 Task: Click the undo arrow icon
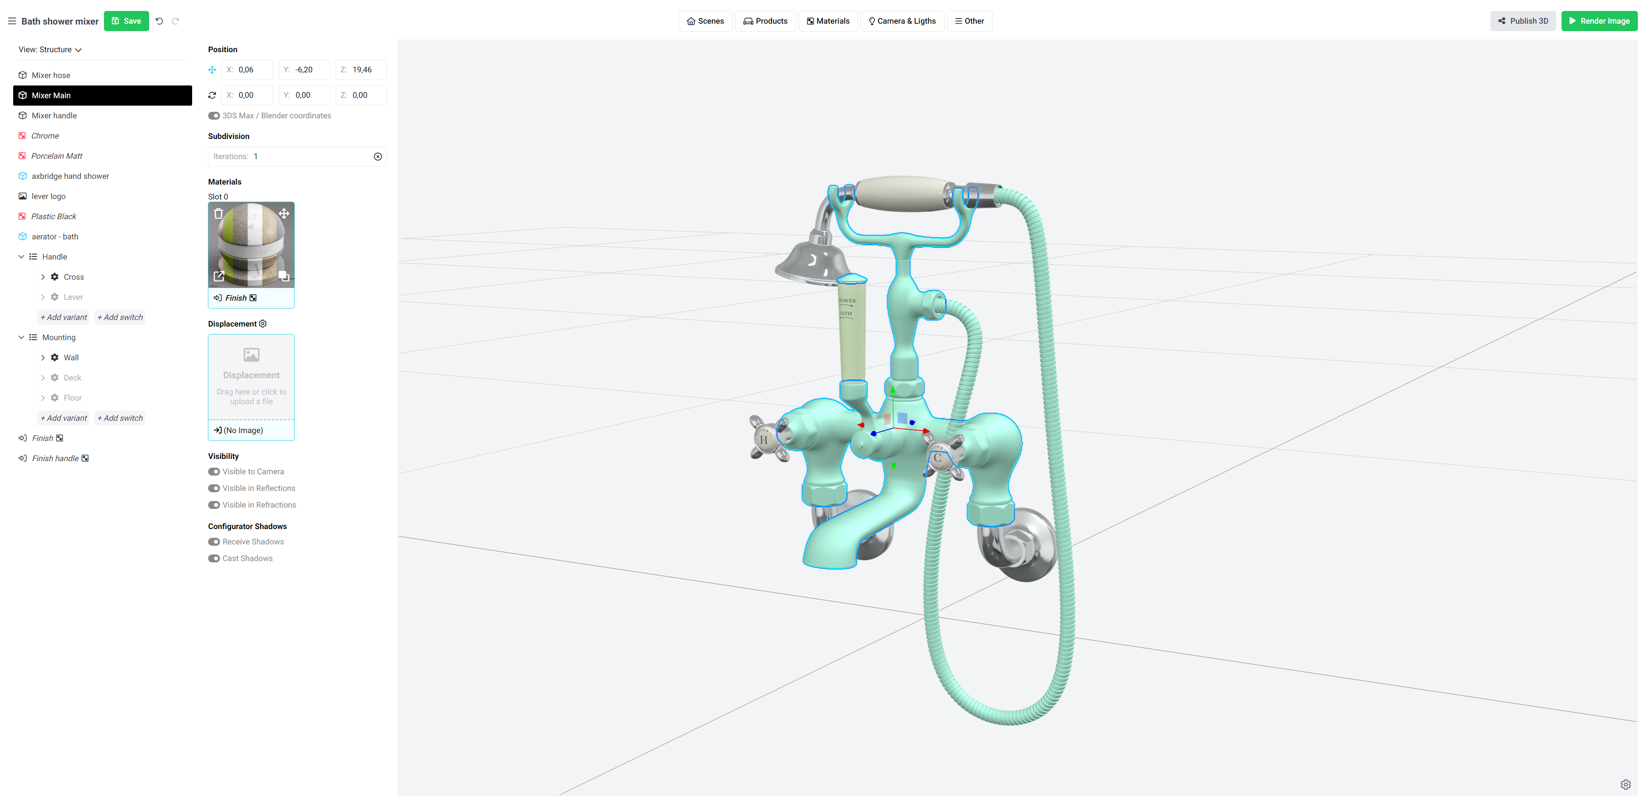pyautogui.click(x=160, y=21)
